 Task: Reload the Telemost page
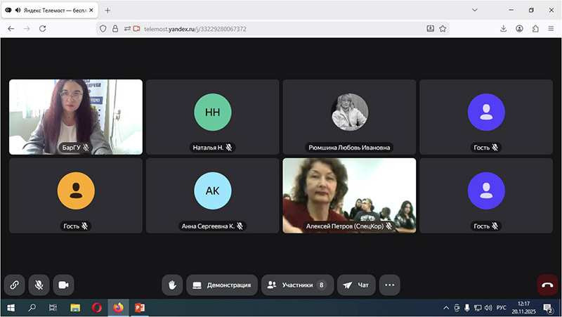click(x=42, y=29)
